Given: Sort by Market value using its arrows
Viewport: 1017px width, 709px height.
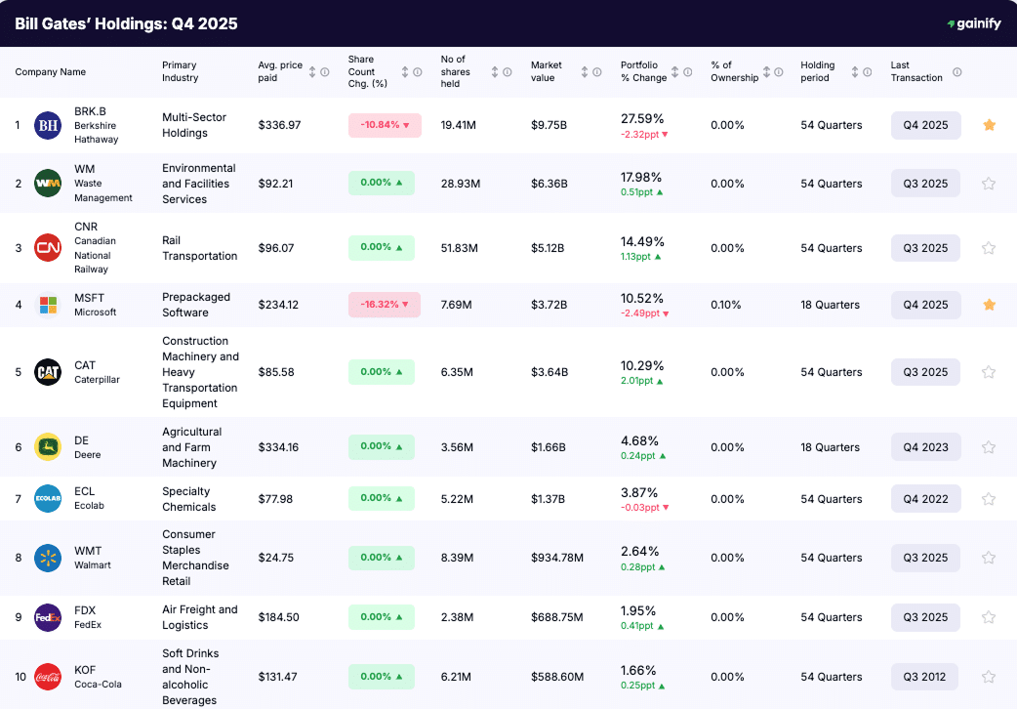Looking at the screenshot, I should 584,72.
